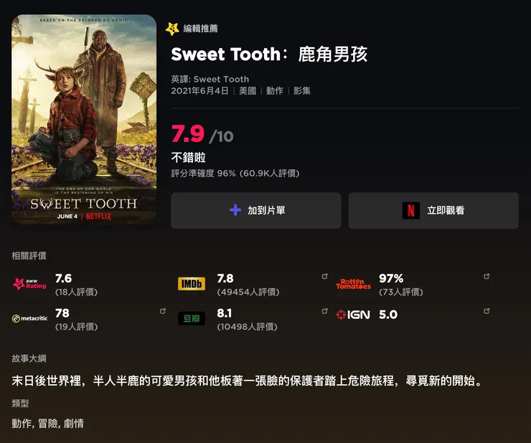
Task: Click the yellow IMDb logo
Action: 191,284
